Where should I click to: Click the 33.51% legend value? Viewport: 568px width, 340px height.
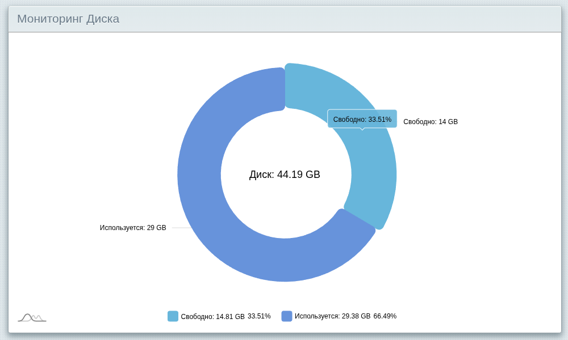(x=259, y=316)
